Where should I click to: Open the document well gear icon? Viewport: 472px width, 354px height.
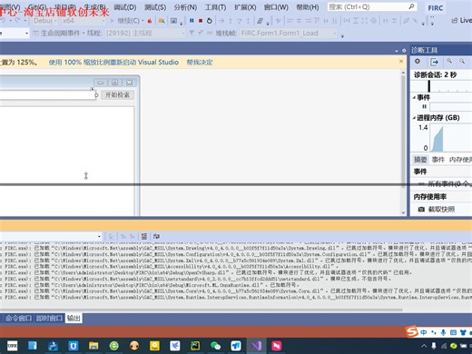404,51
